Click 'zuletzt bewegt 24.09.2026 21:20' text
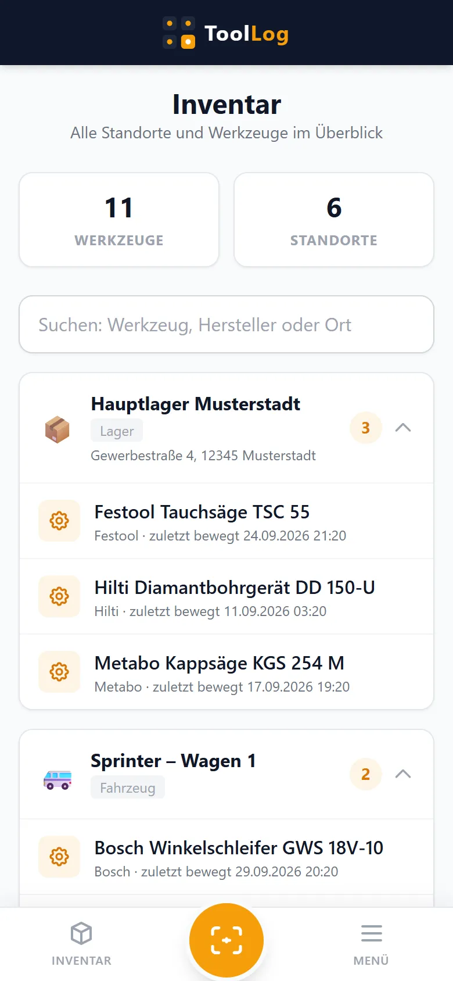 pos(247,536)
